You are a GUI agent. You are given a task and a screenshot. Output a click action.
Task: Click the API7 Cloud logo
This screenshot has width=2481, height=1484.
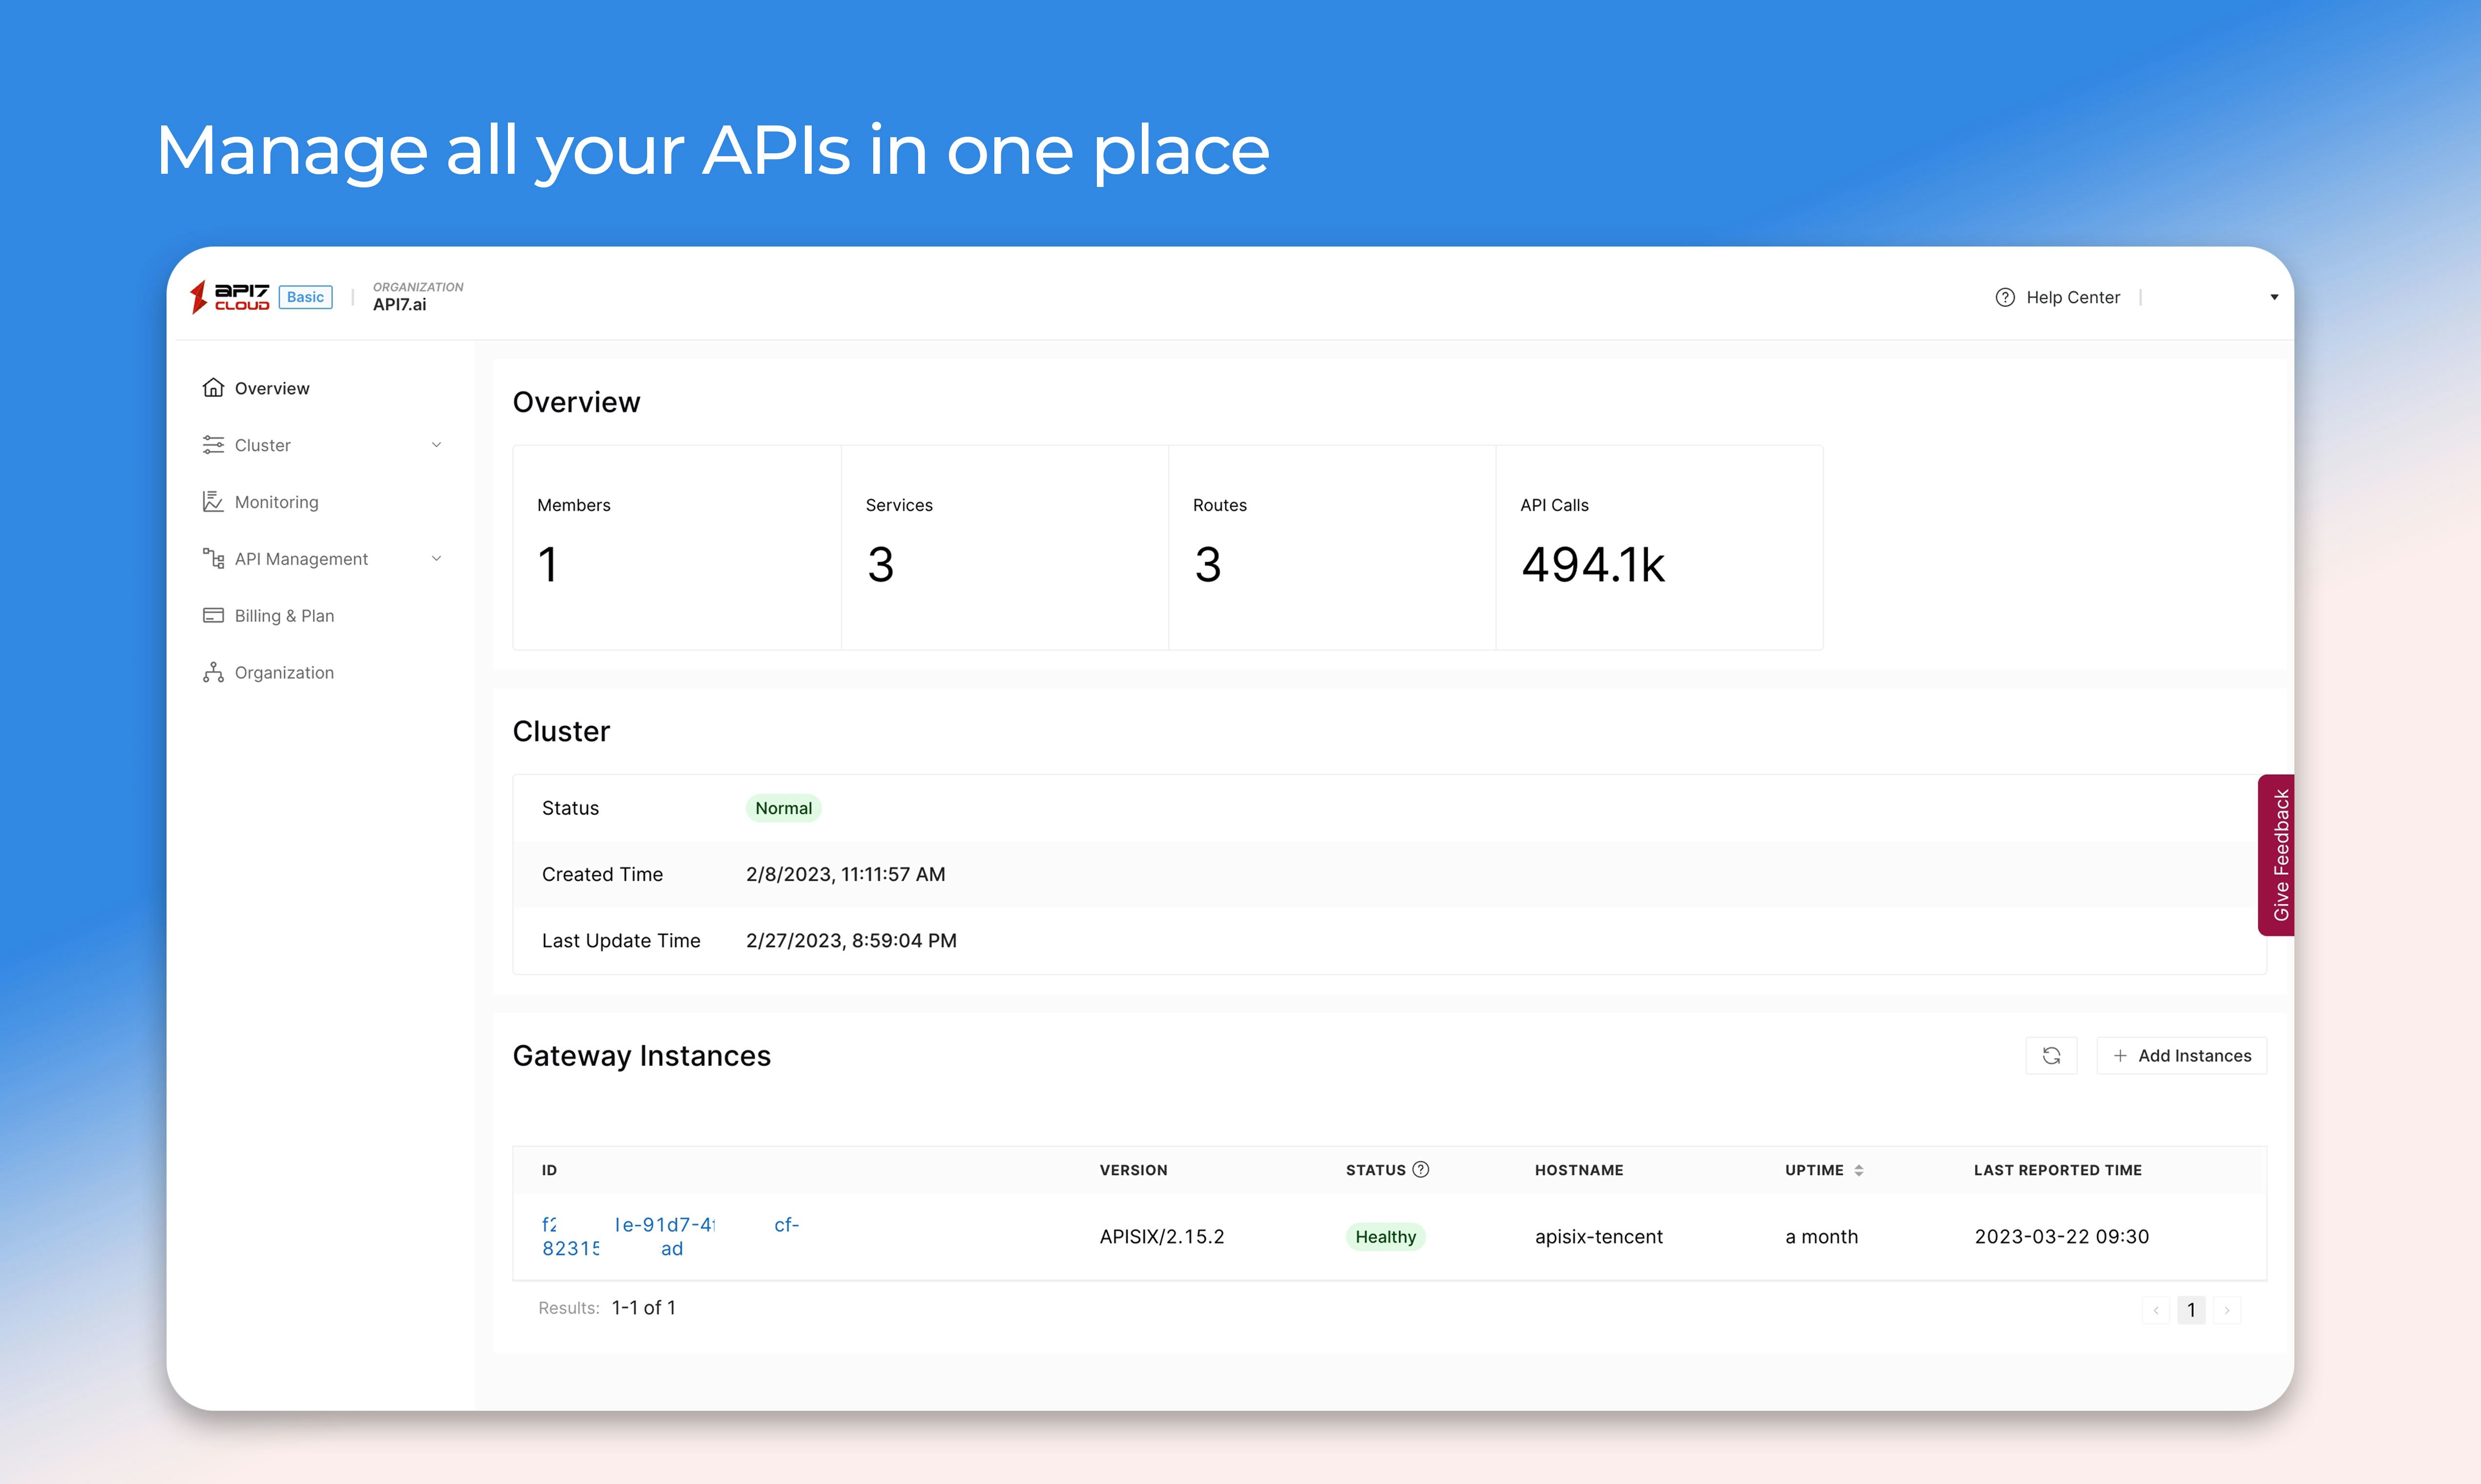(230, 297)
